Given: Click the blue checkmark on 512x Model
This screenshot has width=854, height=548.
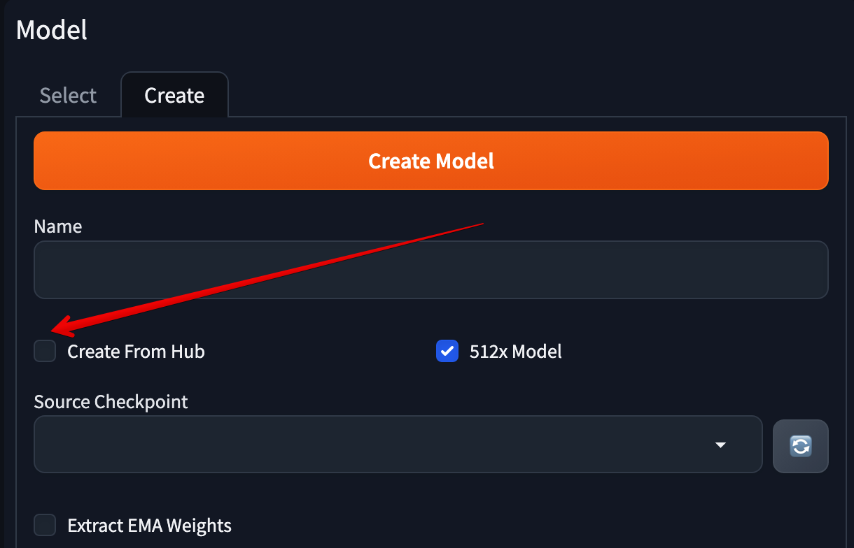Looking at the screenshot, I should click(x=447, y=351).
